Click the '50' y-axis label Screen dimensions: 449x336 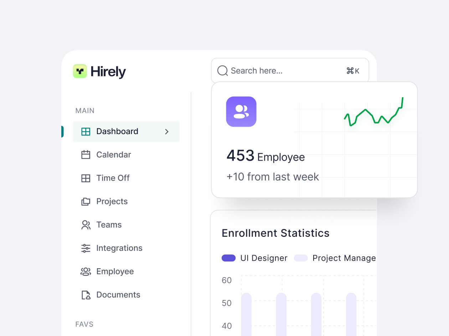[x=227, y=303]
